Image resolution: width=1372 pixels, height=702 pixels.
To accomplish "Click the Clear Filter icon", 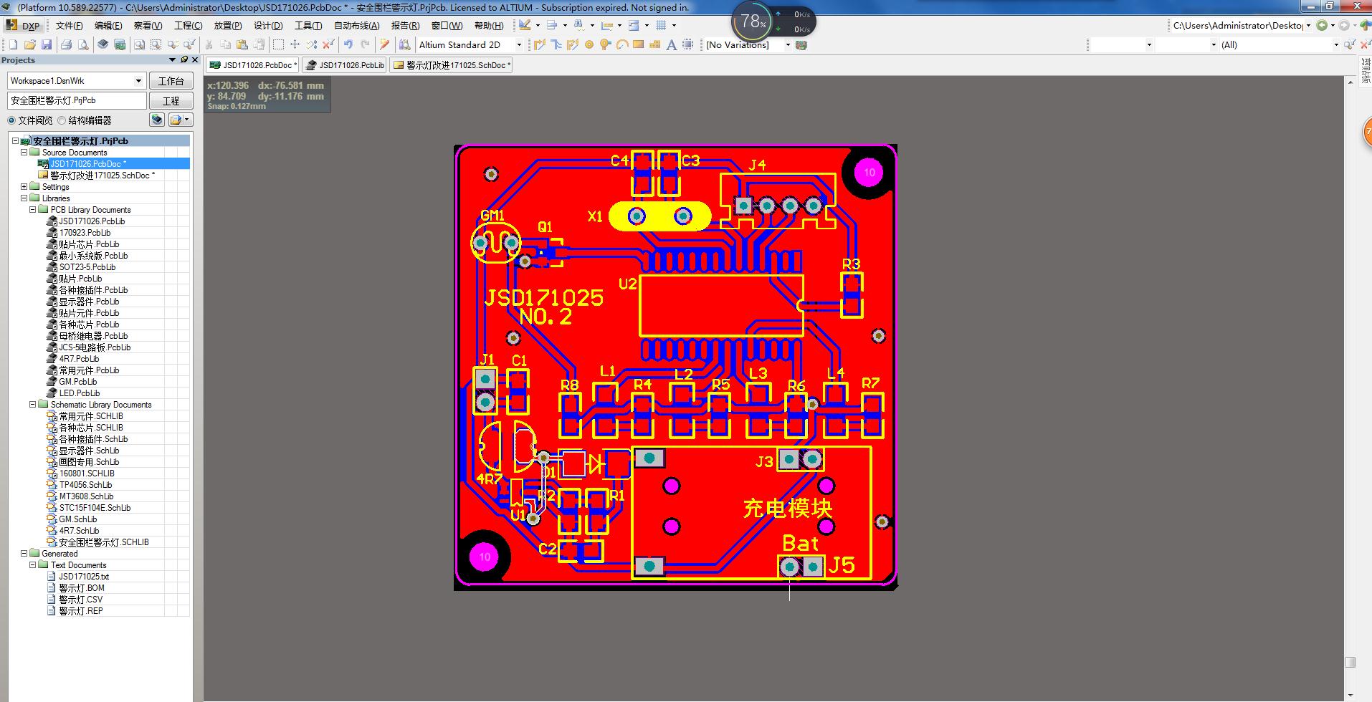I will point(328,44).
